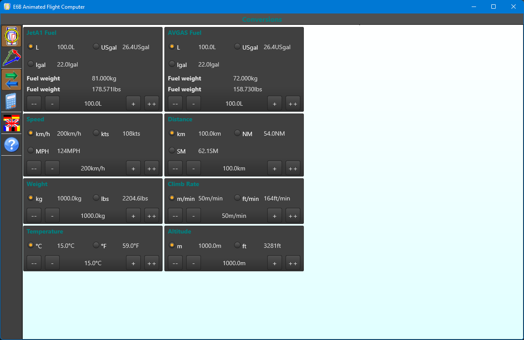Click ++ button in Speed panel
The width and height of the screenshot is (524, 340).
click(x=152, y=168)
